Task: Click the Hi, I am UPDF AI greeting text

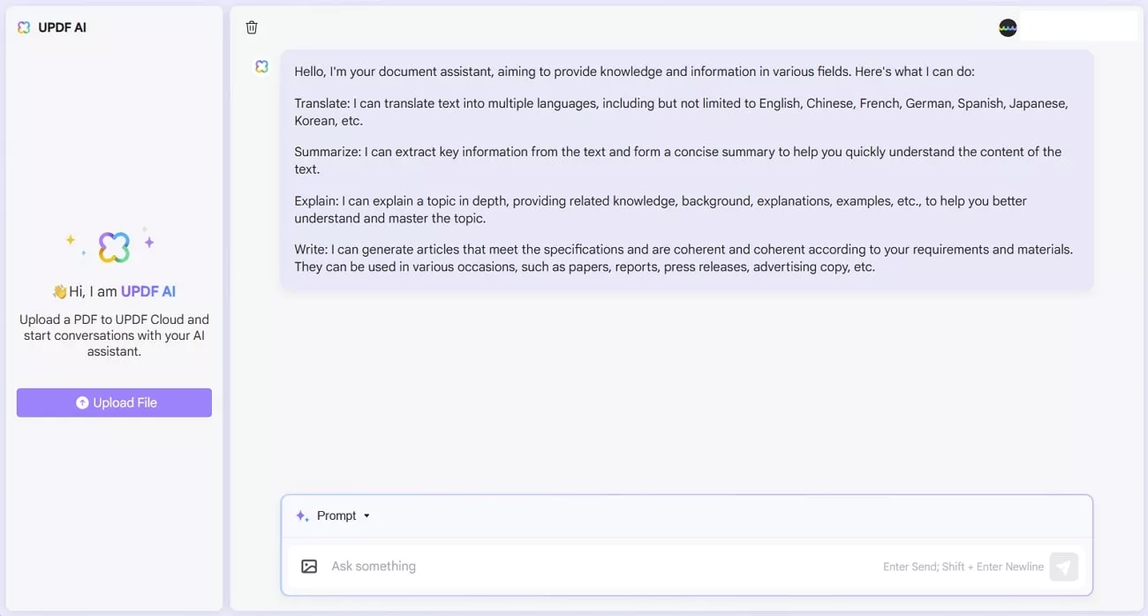Action: point(114,290)
